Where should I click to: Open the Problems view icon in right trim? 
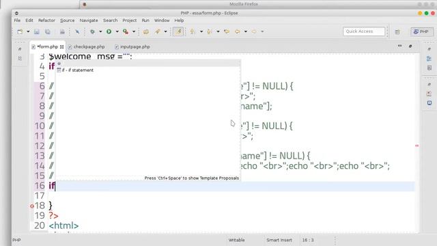(429, 94)
